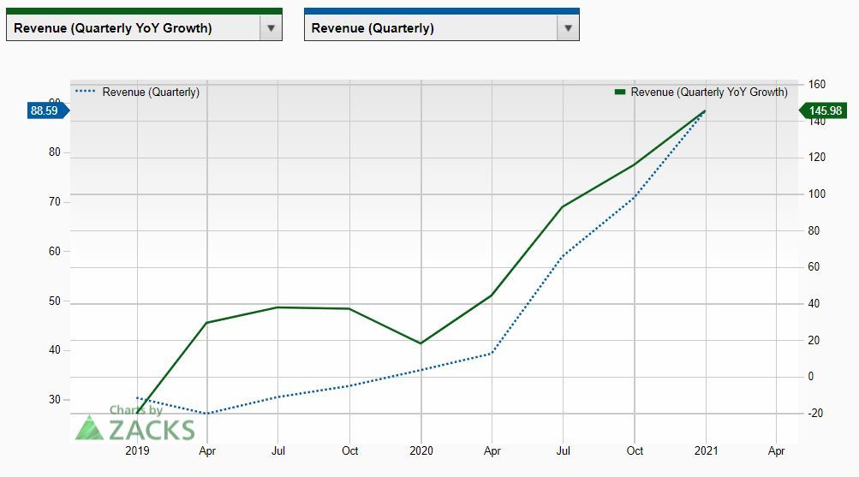The image size is (859, 477).
Task: Toggle the Revenue (Quarterly) legend label
Action: (x=151, y=92)
